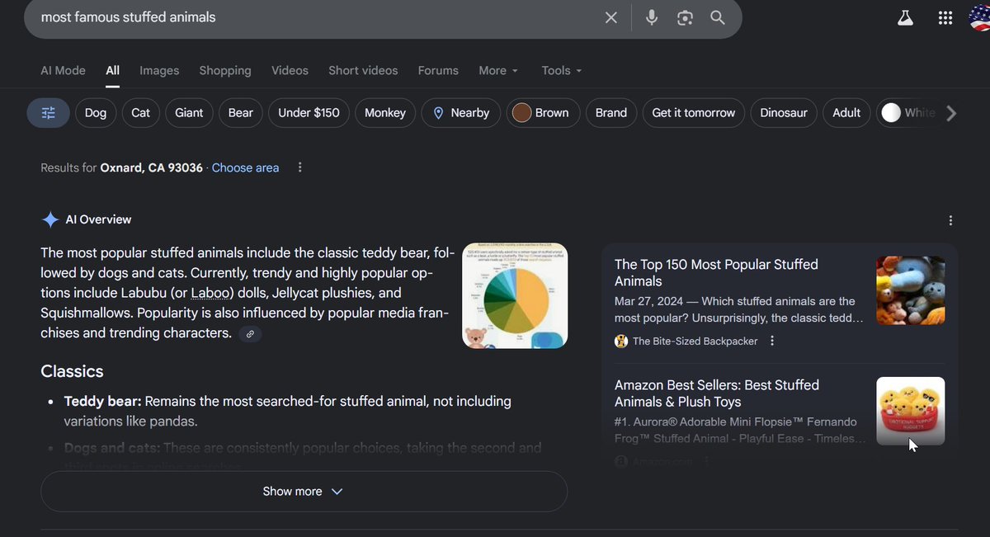990x537 pixels.
Task: Pick the White color chip
Action: [907, 113]
